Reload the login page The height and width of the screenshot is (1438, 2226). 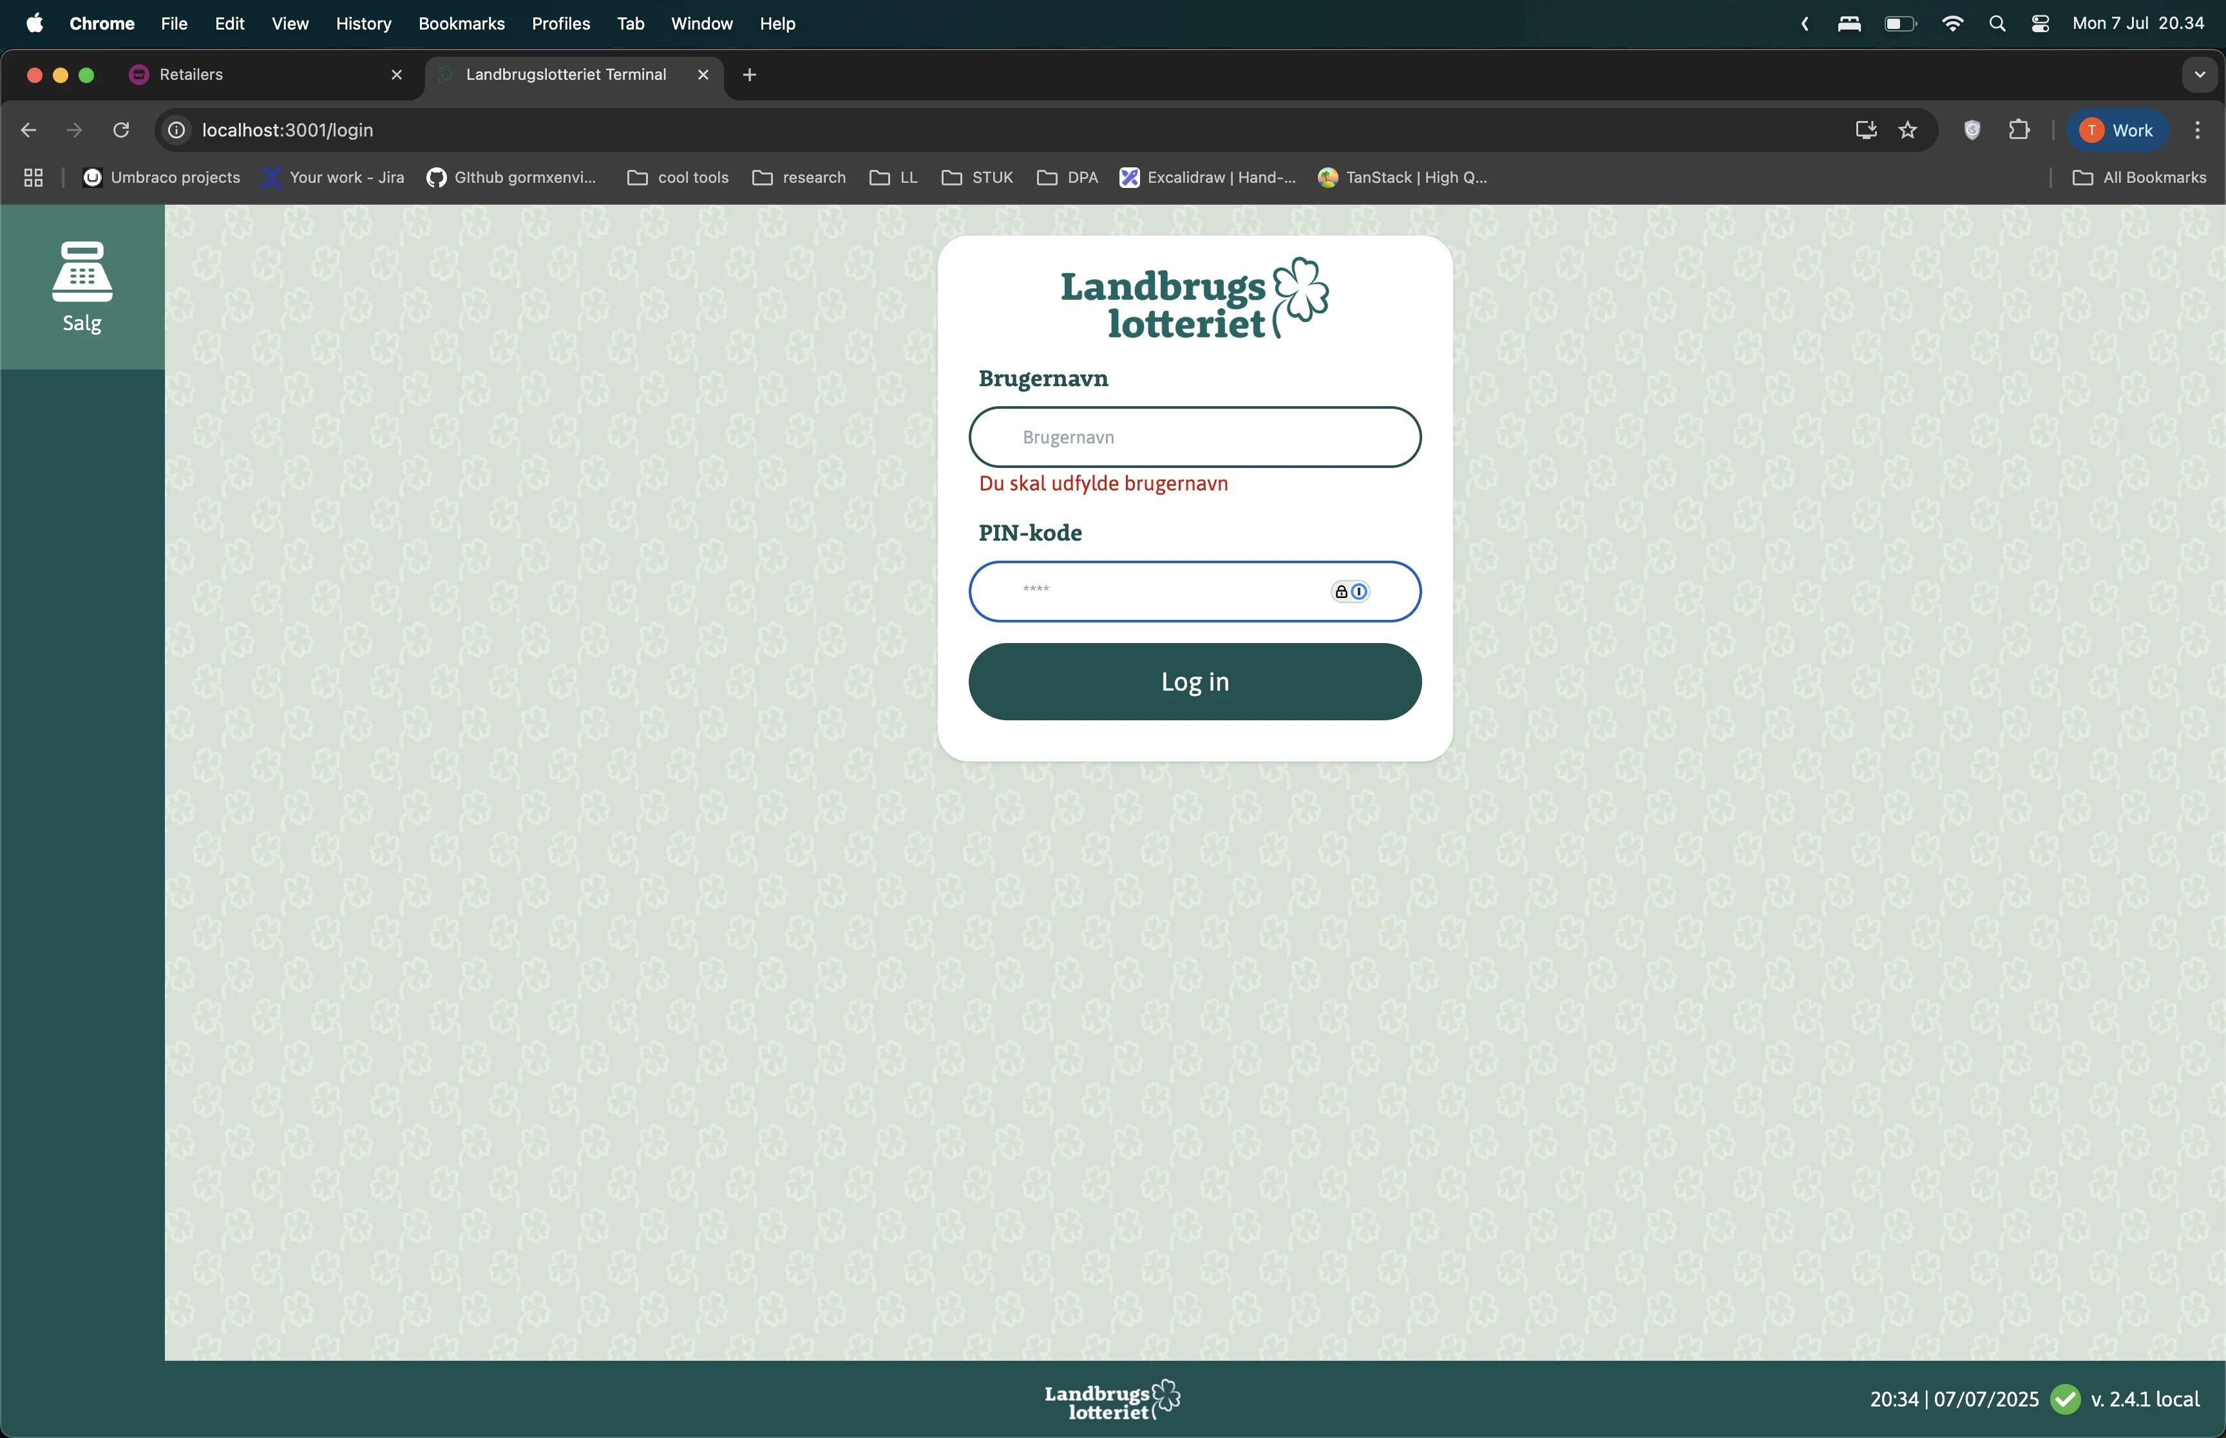(x=120, y=130)
